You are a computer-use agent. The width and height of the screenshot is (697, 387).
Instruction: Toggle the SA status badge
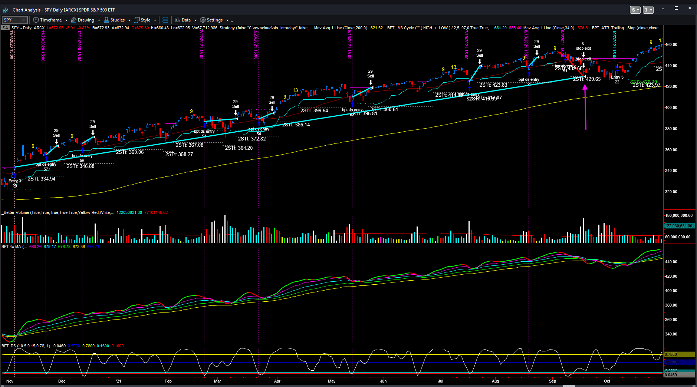coord(5,28)
